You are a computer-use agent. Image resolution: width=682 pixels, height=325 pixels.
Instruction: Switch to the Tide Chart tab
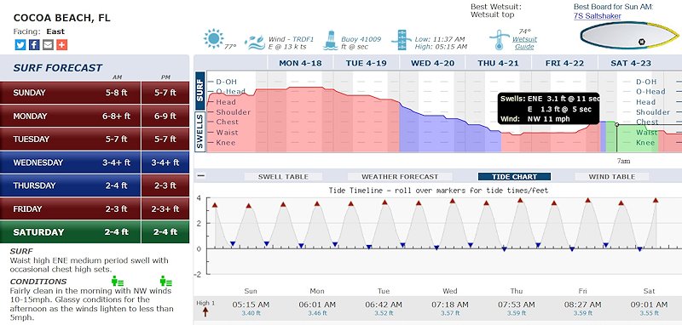[514, 177]
